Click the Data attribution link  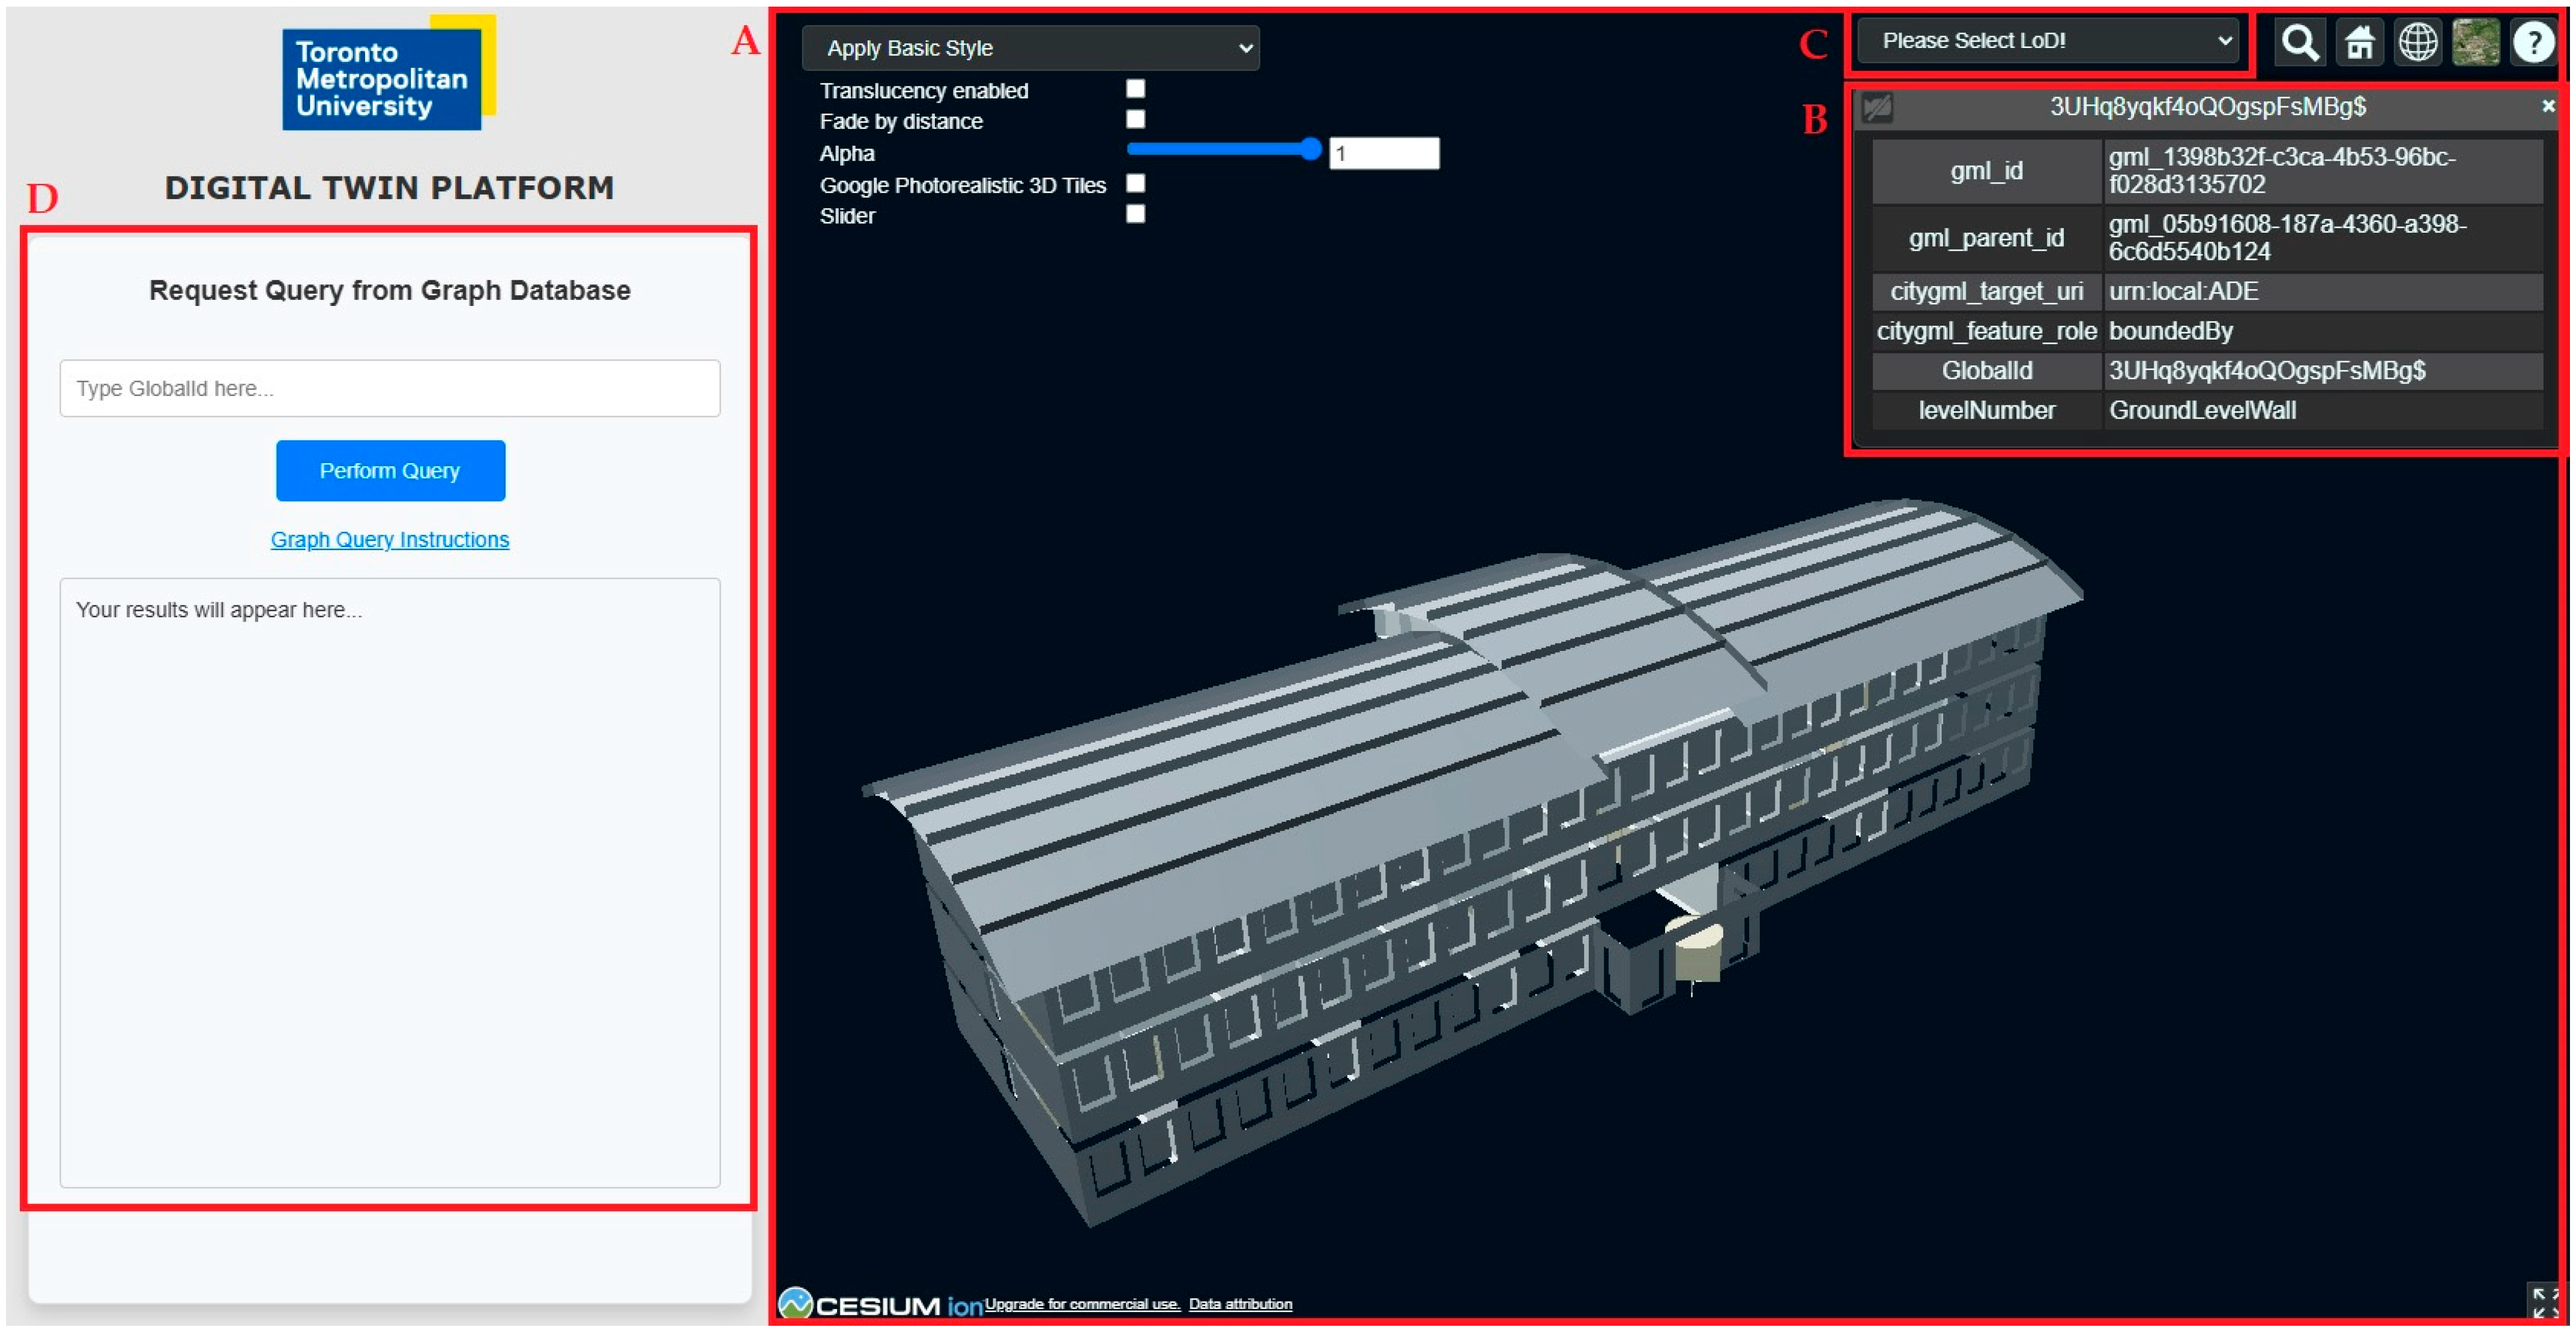tap(1240, 1304)
